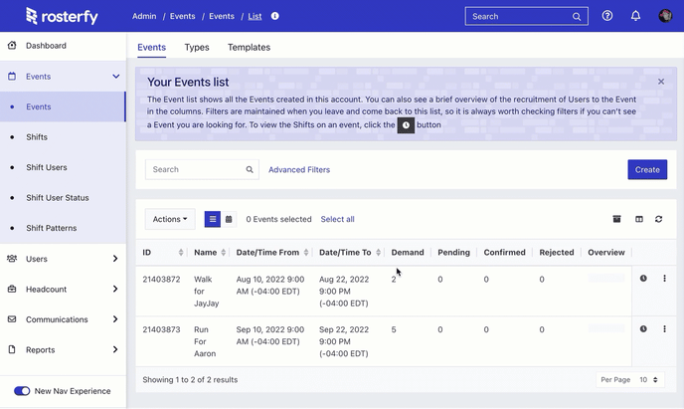Click the Run For Aaron event name
This screenshot has height=409, width=684.
coord(205,341)
